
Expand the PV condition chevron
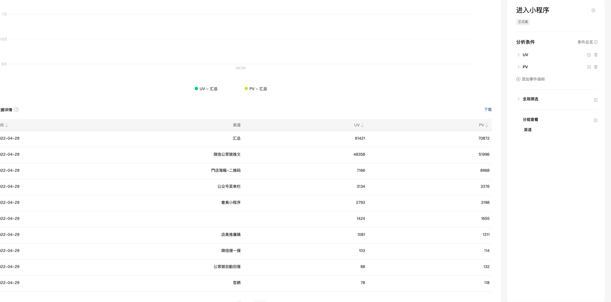tap(518, 67)
